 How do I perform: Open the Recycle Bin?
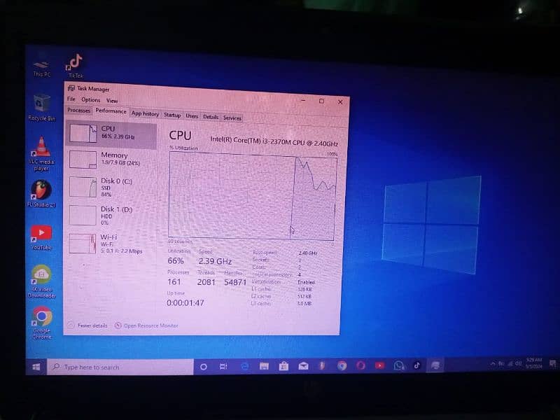[41, 104]
